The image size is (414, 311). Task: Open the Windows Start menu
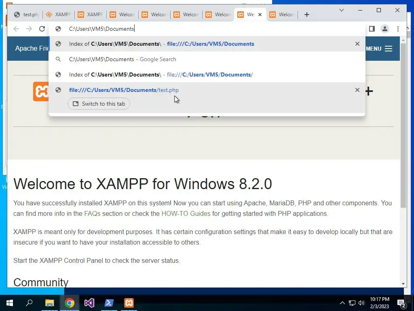click(x=10, y=303)
